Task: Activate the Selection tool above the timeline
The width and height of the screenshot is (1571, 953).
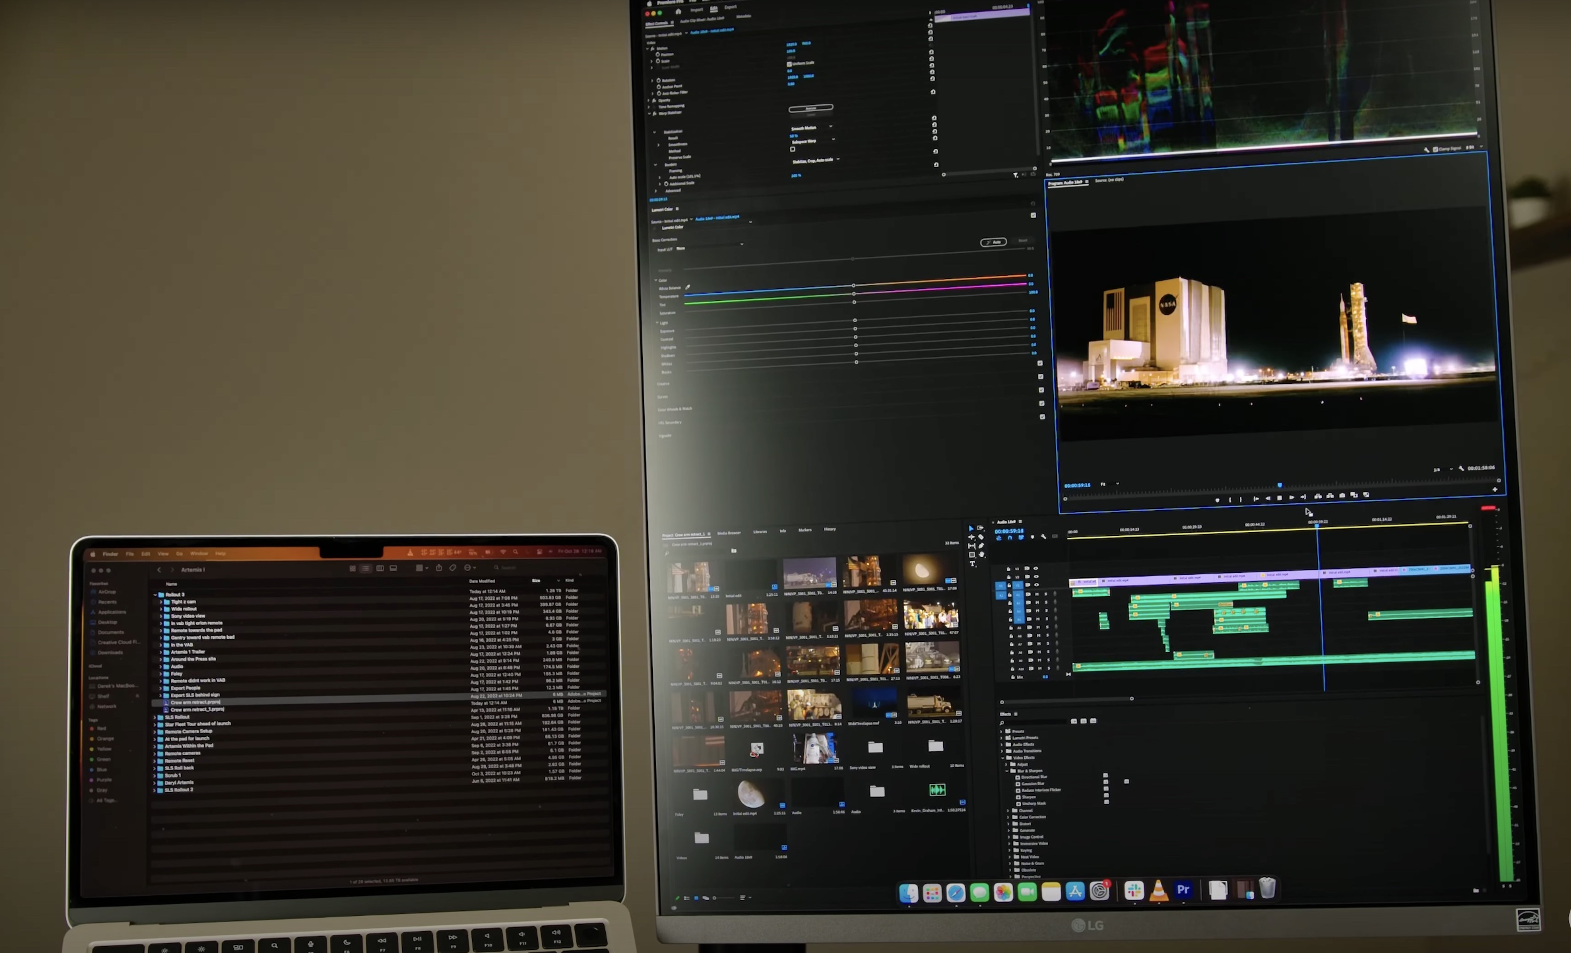Action: [972, 529]
